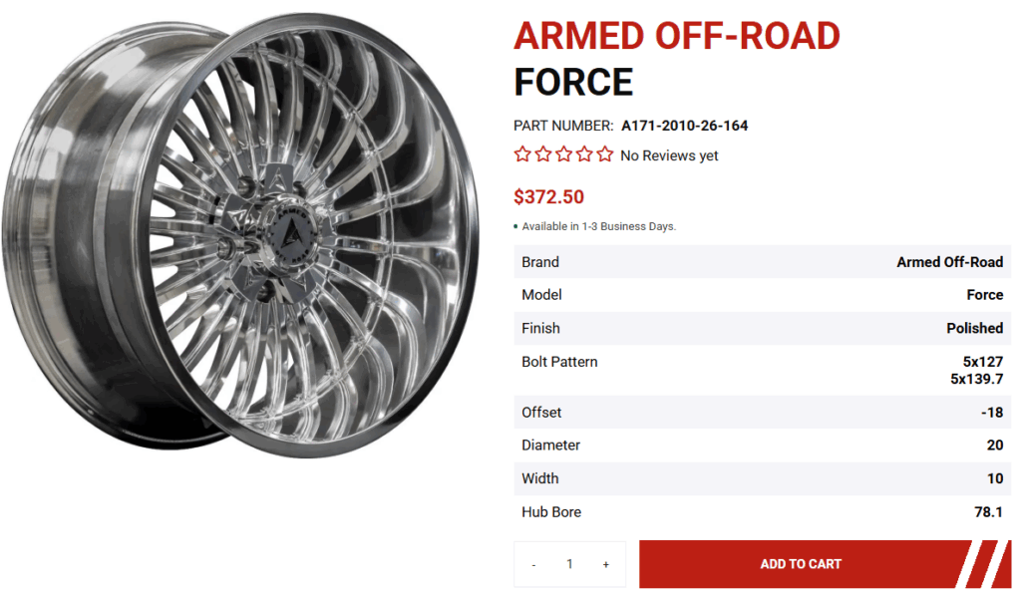The width and height of the screenshot is (1021, 596).
Task: Select the Brand row labeled Armed Off-Road
Action: tap(763, 261)
